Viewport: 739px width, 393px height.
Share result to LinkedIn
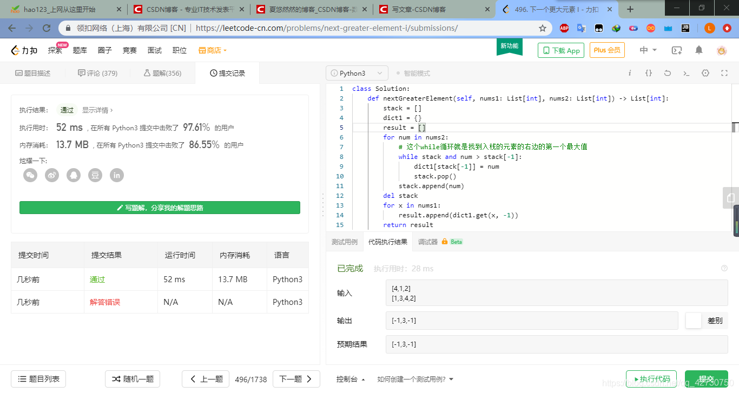117,175
